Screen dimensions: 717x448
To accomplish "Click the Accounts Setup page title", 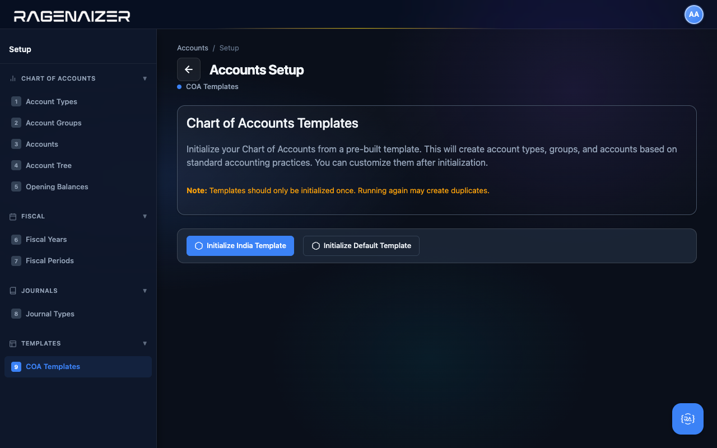I will click(x=257, y=70).
